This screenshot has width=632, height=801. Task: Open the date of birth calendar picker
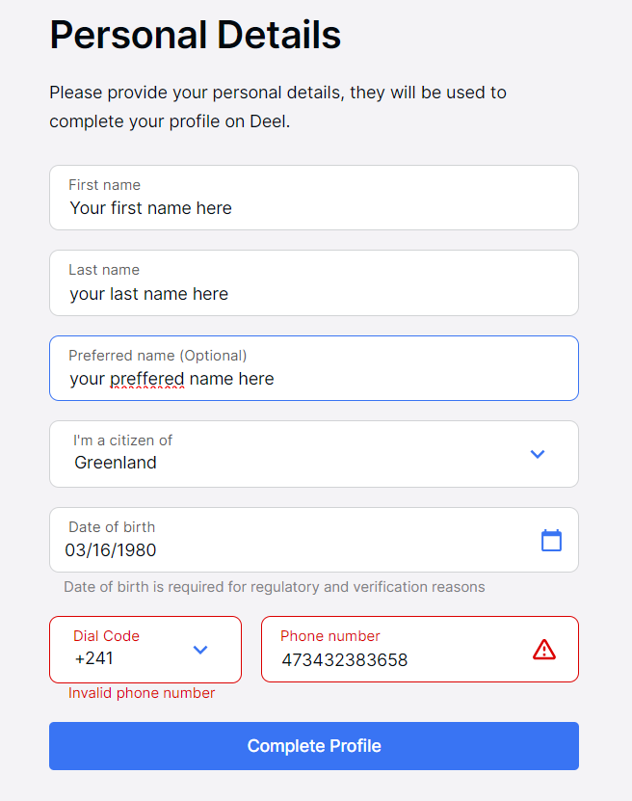[551, 541]
